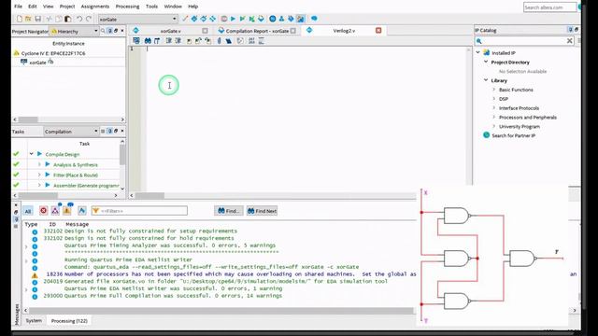Open the Hierarchy dropdown in Project Navigator
This screenshot has height=336, width=598.
(x=95, y=31)
